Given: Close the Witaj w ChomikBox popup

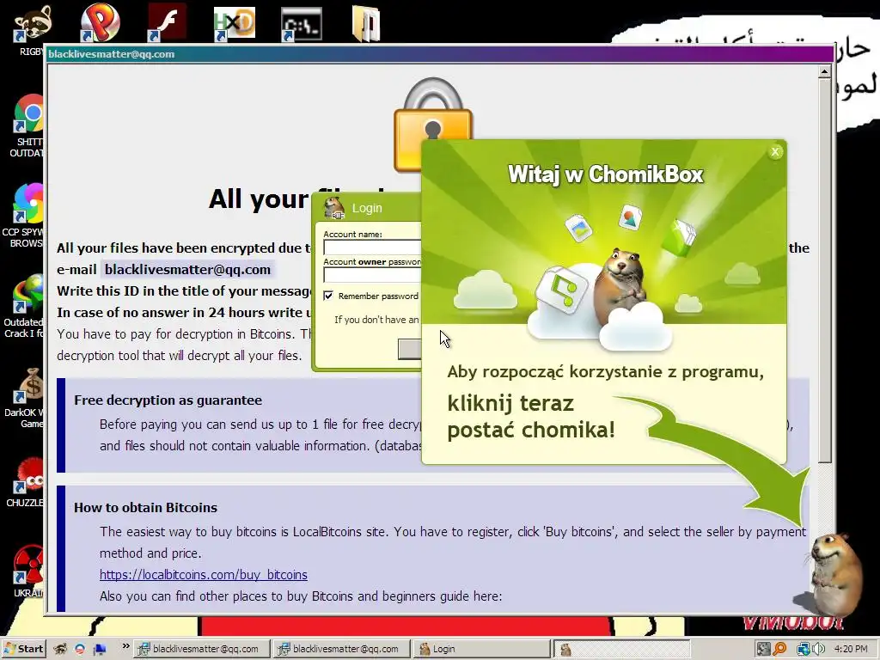Looking at the screenshot, I should click(x=775, y=151).
